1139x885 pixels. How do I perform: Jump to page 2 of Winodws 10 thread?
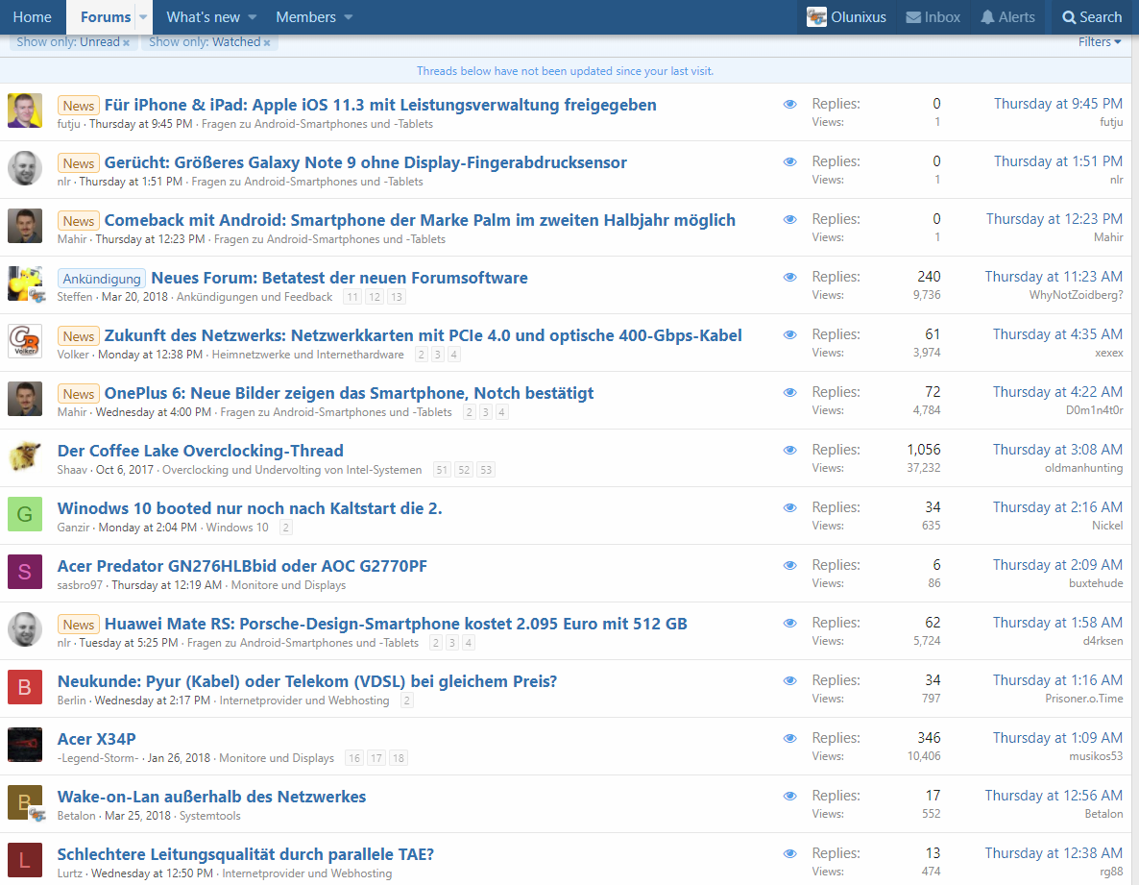tap(286, 528)
